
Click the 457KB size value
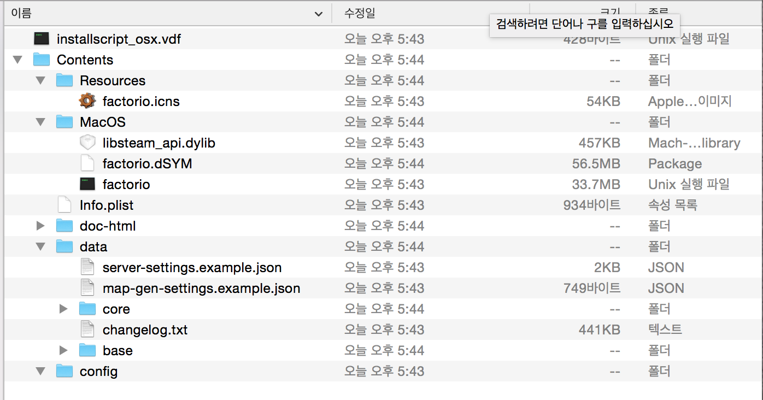[600, 143]
